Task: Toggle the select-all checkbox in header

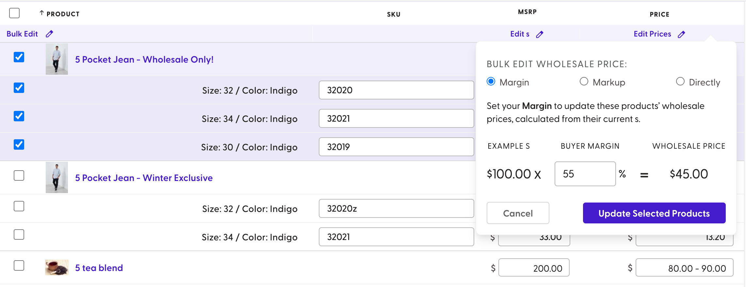Action: click(14, 13)
